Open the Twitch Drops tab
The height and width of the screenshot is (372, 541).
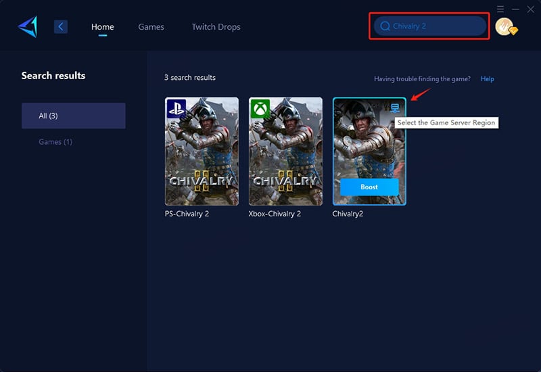216,27
